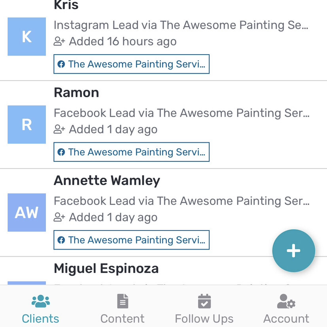This screenshot has width=327, height=327.
Task: Open the Account settings icon
Action: click(286, 301)
